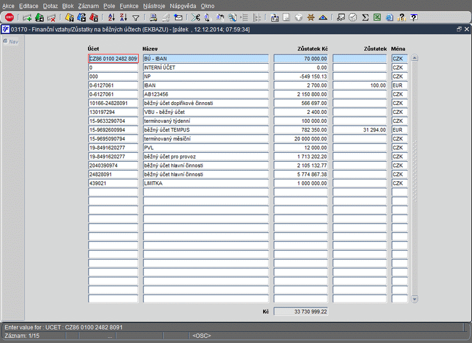Click the name cell 'běžný účet pro provoz'
The image size is (472, 343).
(205, 156)
